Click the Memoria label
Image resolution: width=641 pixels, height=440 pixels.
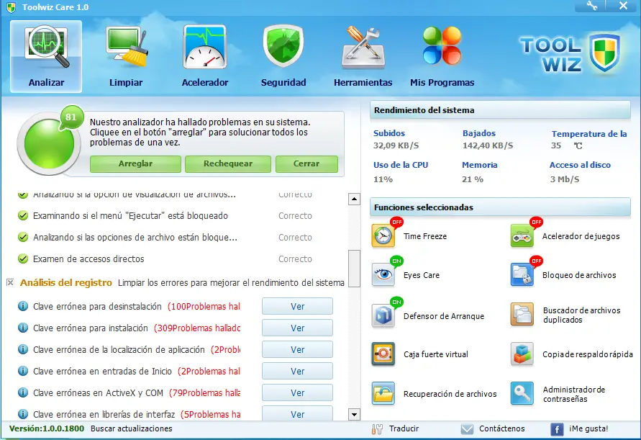point(480,165)
